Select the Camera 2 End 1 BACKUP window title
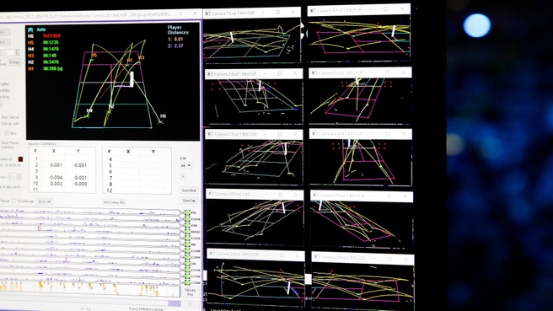The height and width of the screenshot is (311, 553). pos(235,74)
